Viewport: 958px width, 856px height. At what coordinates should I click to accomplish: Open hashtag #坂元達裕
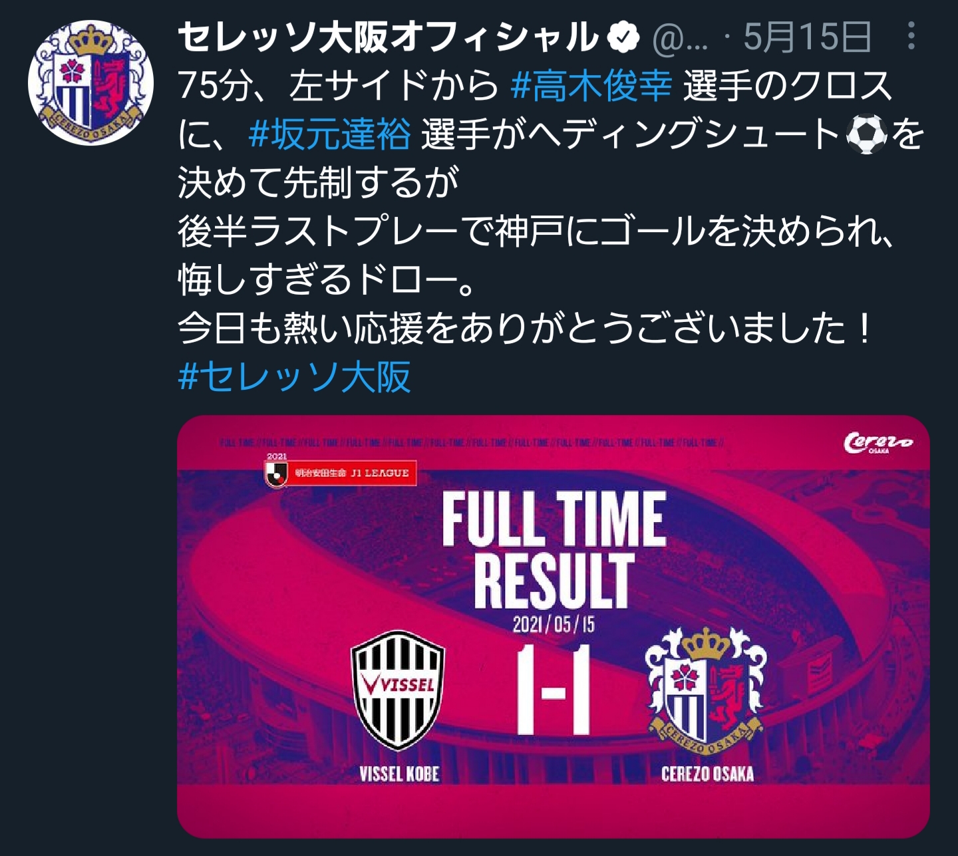point(330,135)
